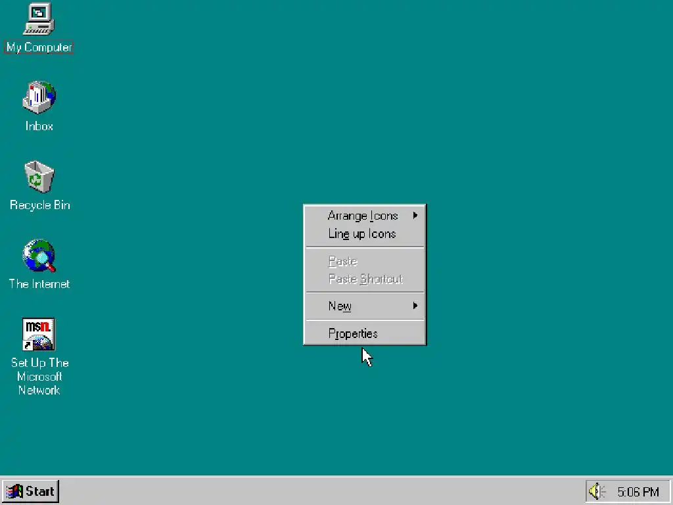Click the greyed Paste Shortcut entry

click(364, 279)
